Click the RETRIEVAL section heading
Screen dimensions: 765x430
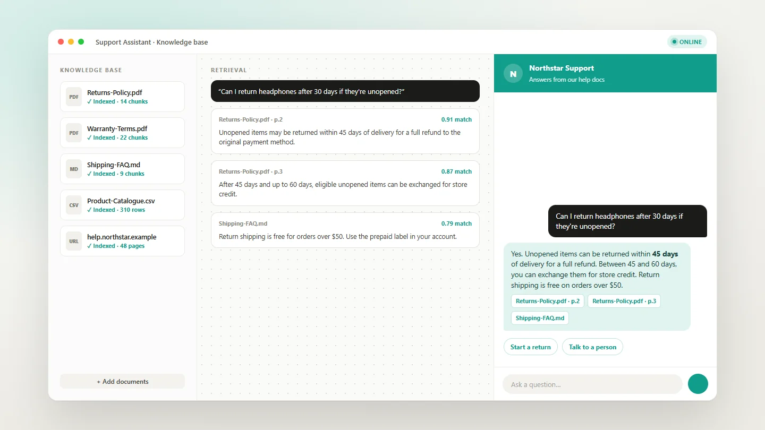pyautogui.click(x=229, y=70)
